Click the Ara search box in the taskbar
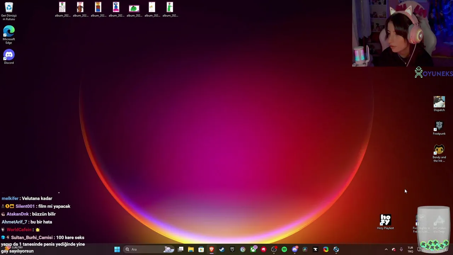Viewport: 453px width, 255px height. click(x=149, y=249)
